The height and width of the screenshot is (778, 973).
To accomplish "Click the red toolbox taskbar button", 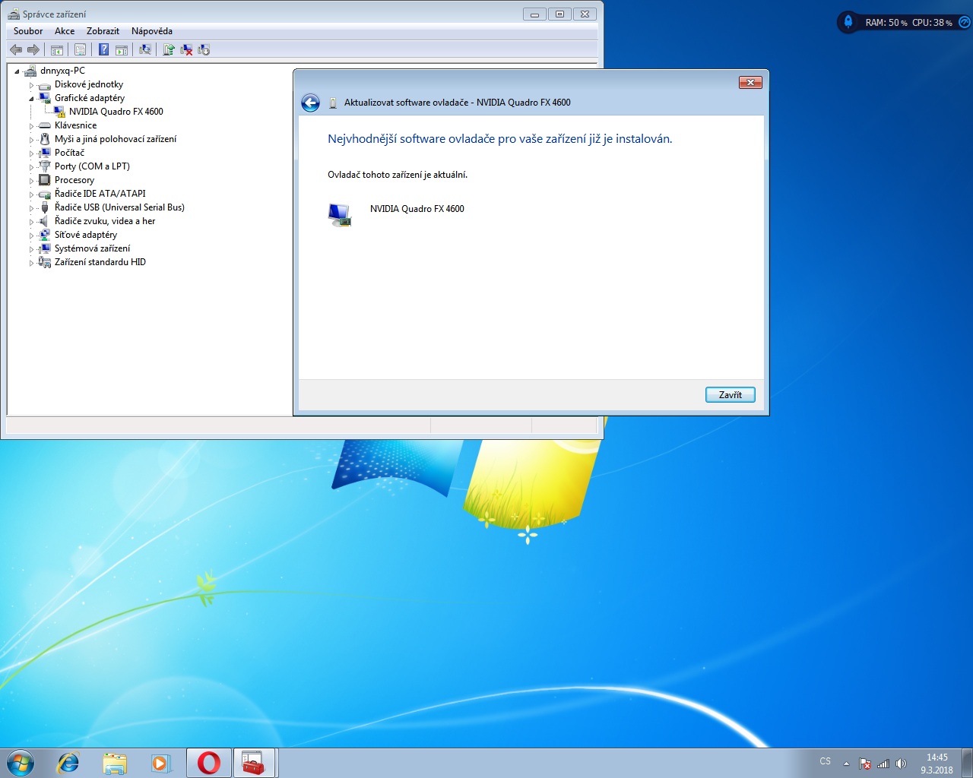I will 255,763.
